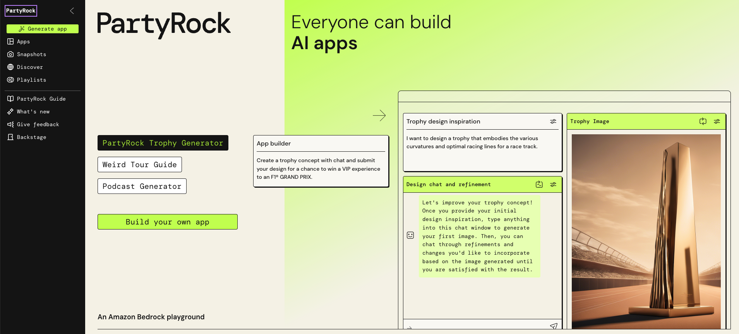This screenshot has height=334, width=739.
Task: Click the Build your own app button
Action: [x=168, y=222]
